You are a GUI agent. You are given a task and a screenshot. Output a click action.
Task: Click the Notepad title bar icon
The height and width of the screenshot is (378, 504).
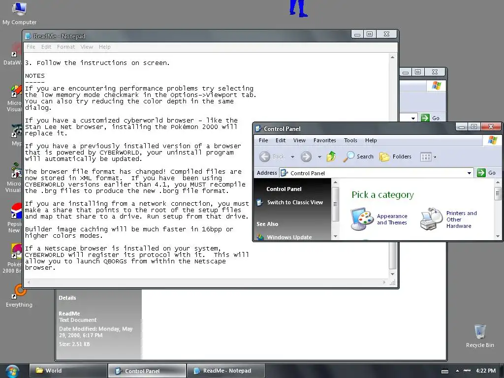[x=28, y=36]
